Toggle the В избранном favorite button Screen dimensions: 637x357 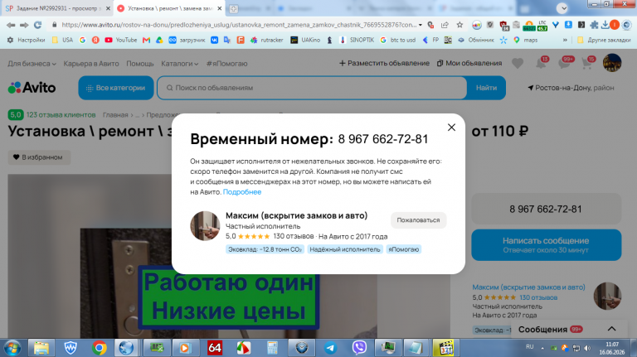point(39,157)
